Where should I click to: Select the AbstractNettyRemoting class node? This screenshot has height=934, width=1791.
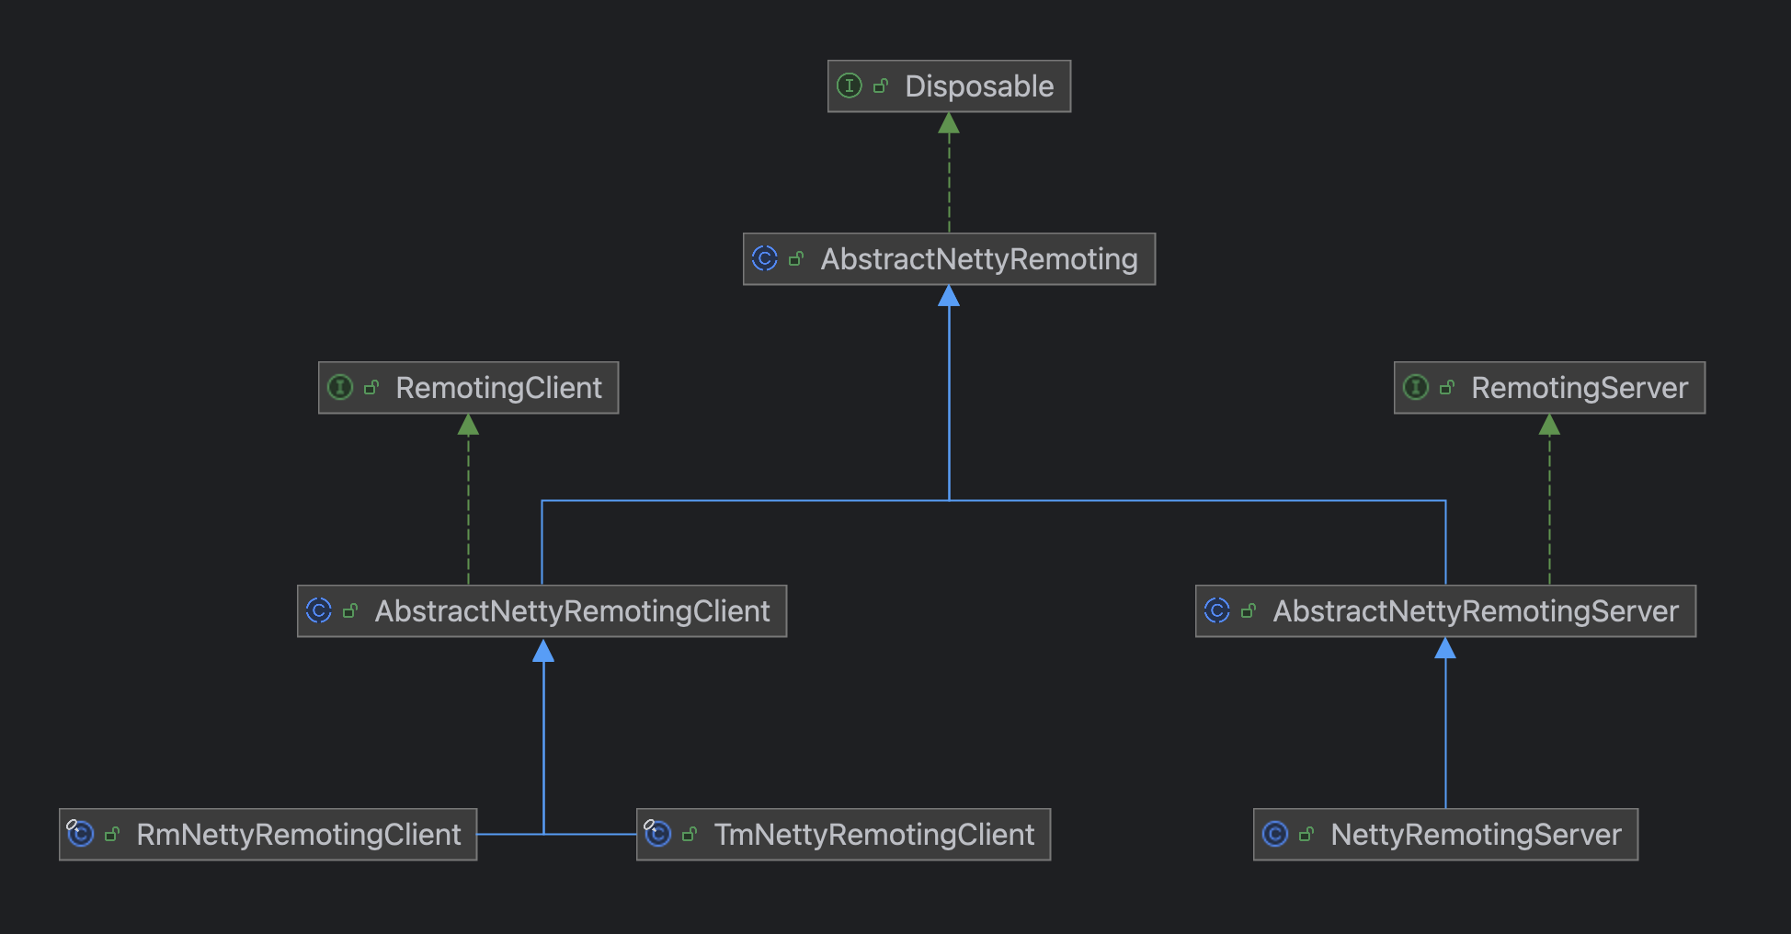click(979, 259)
